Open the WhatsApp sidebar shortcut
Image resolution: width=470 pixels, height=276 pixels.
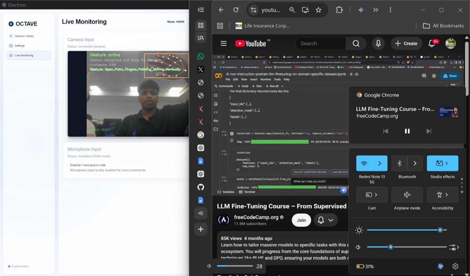pyautogui.click(x=201, y=56)
